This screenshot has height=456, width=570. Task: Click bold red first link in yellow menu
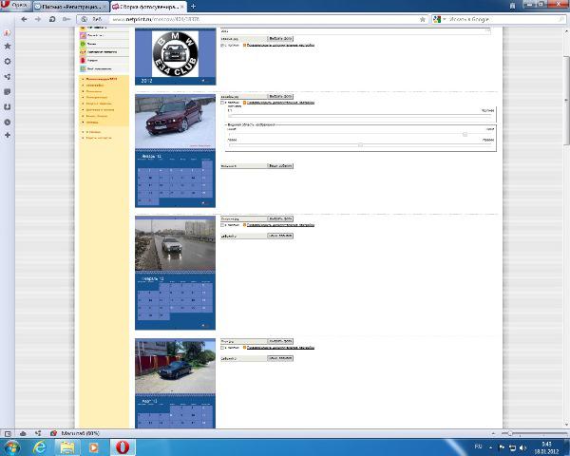coord(102,79)
